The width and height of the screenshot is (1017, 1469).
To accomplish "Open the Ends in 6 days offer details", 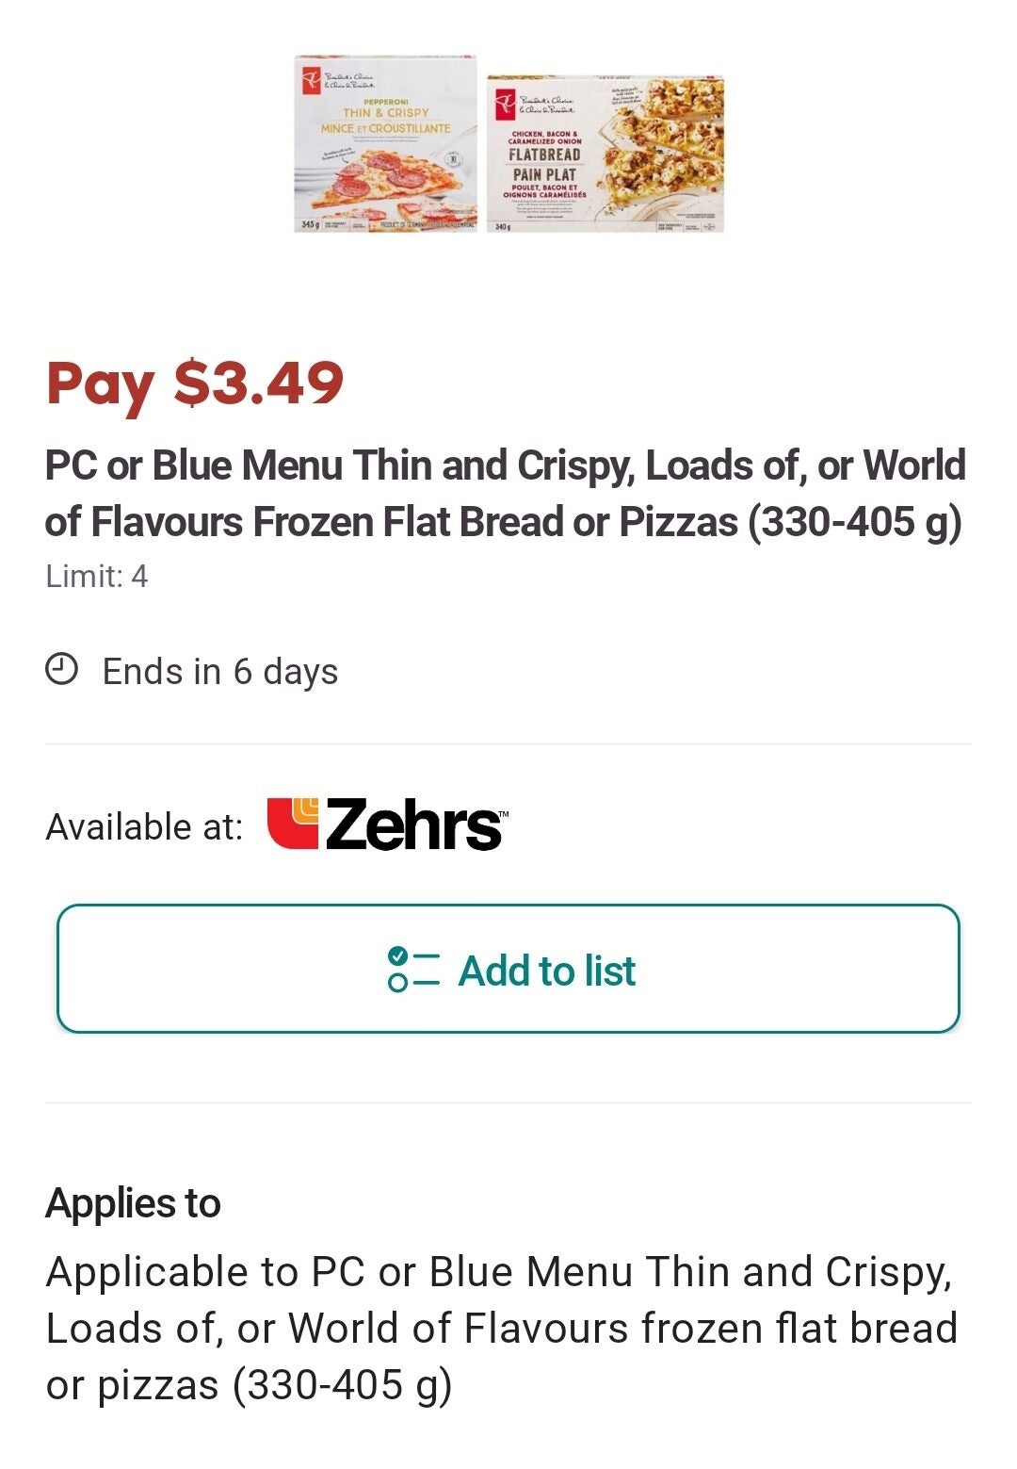I will (219, 671).
